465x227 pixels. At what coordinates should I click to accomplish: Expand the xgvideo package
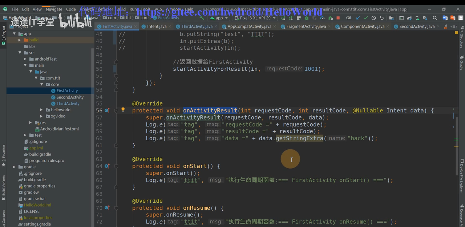tap(42, 116)
